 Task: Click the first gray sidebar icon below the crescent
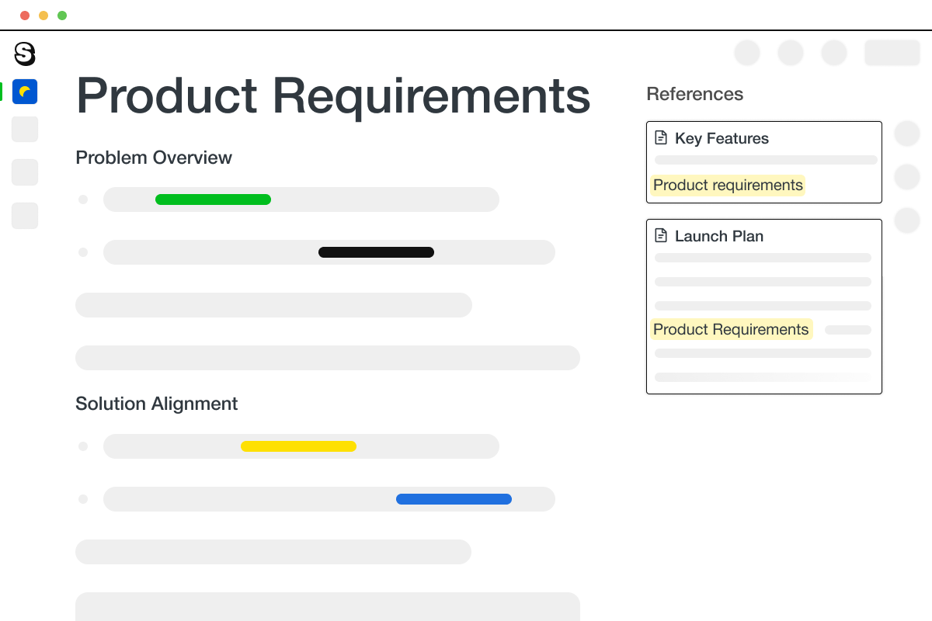[x=25, y=129]
